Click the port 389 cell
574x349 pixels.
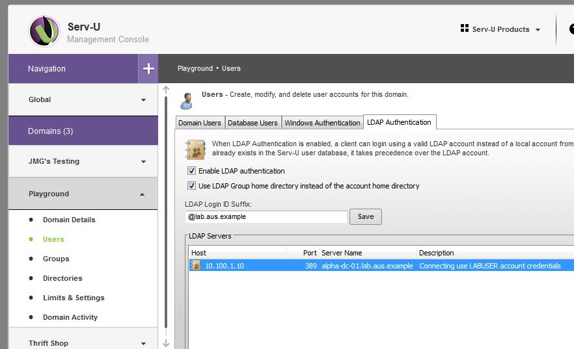(311, 266)
